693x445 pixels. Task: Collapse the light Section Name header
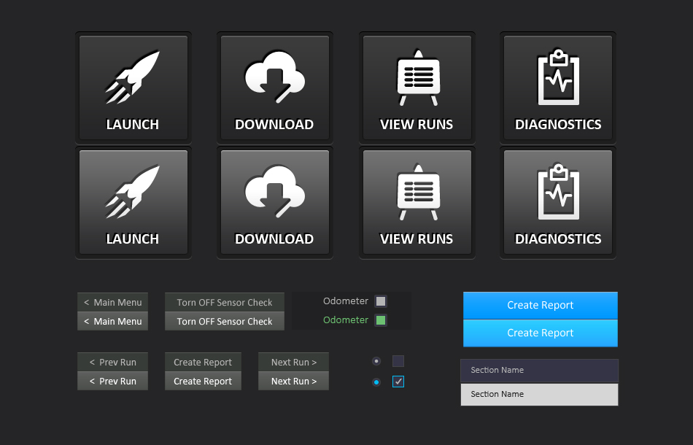[x=539, y=394]
